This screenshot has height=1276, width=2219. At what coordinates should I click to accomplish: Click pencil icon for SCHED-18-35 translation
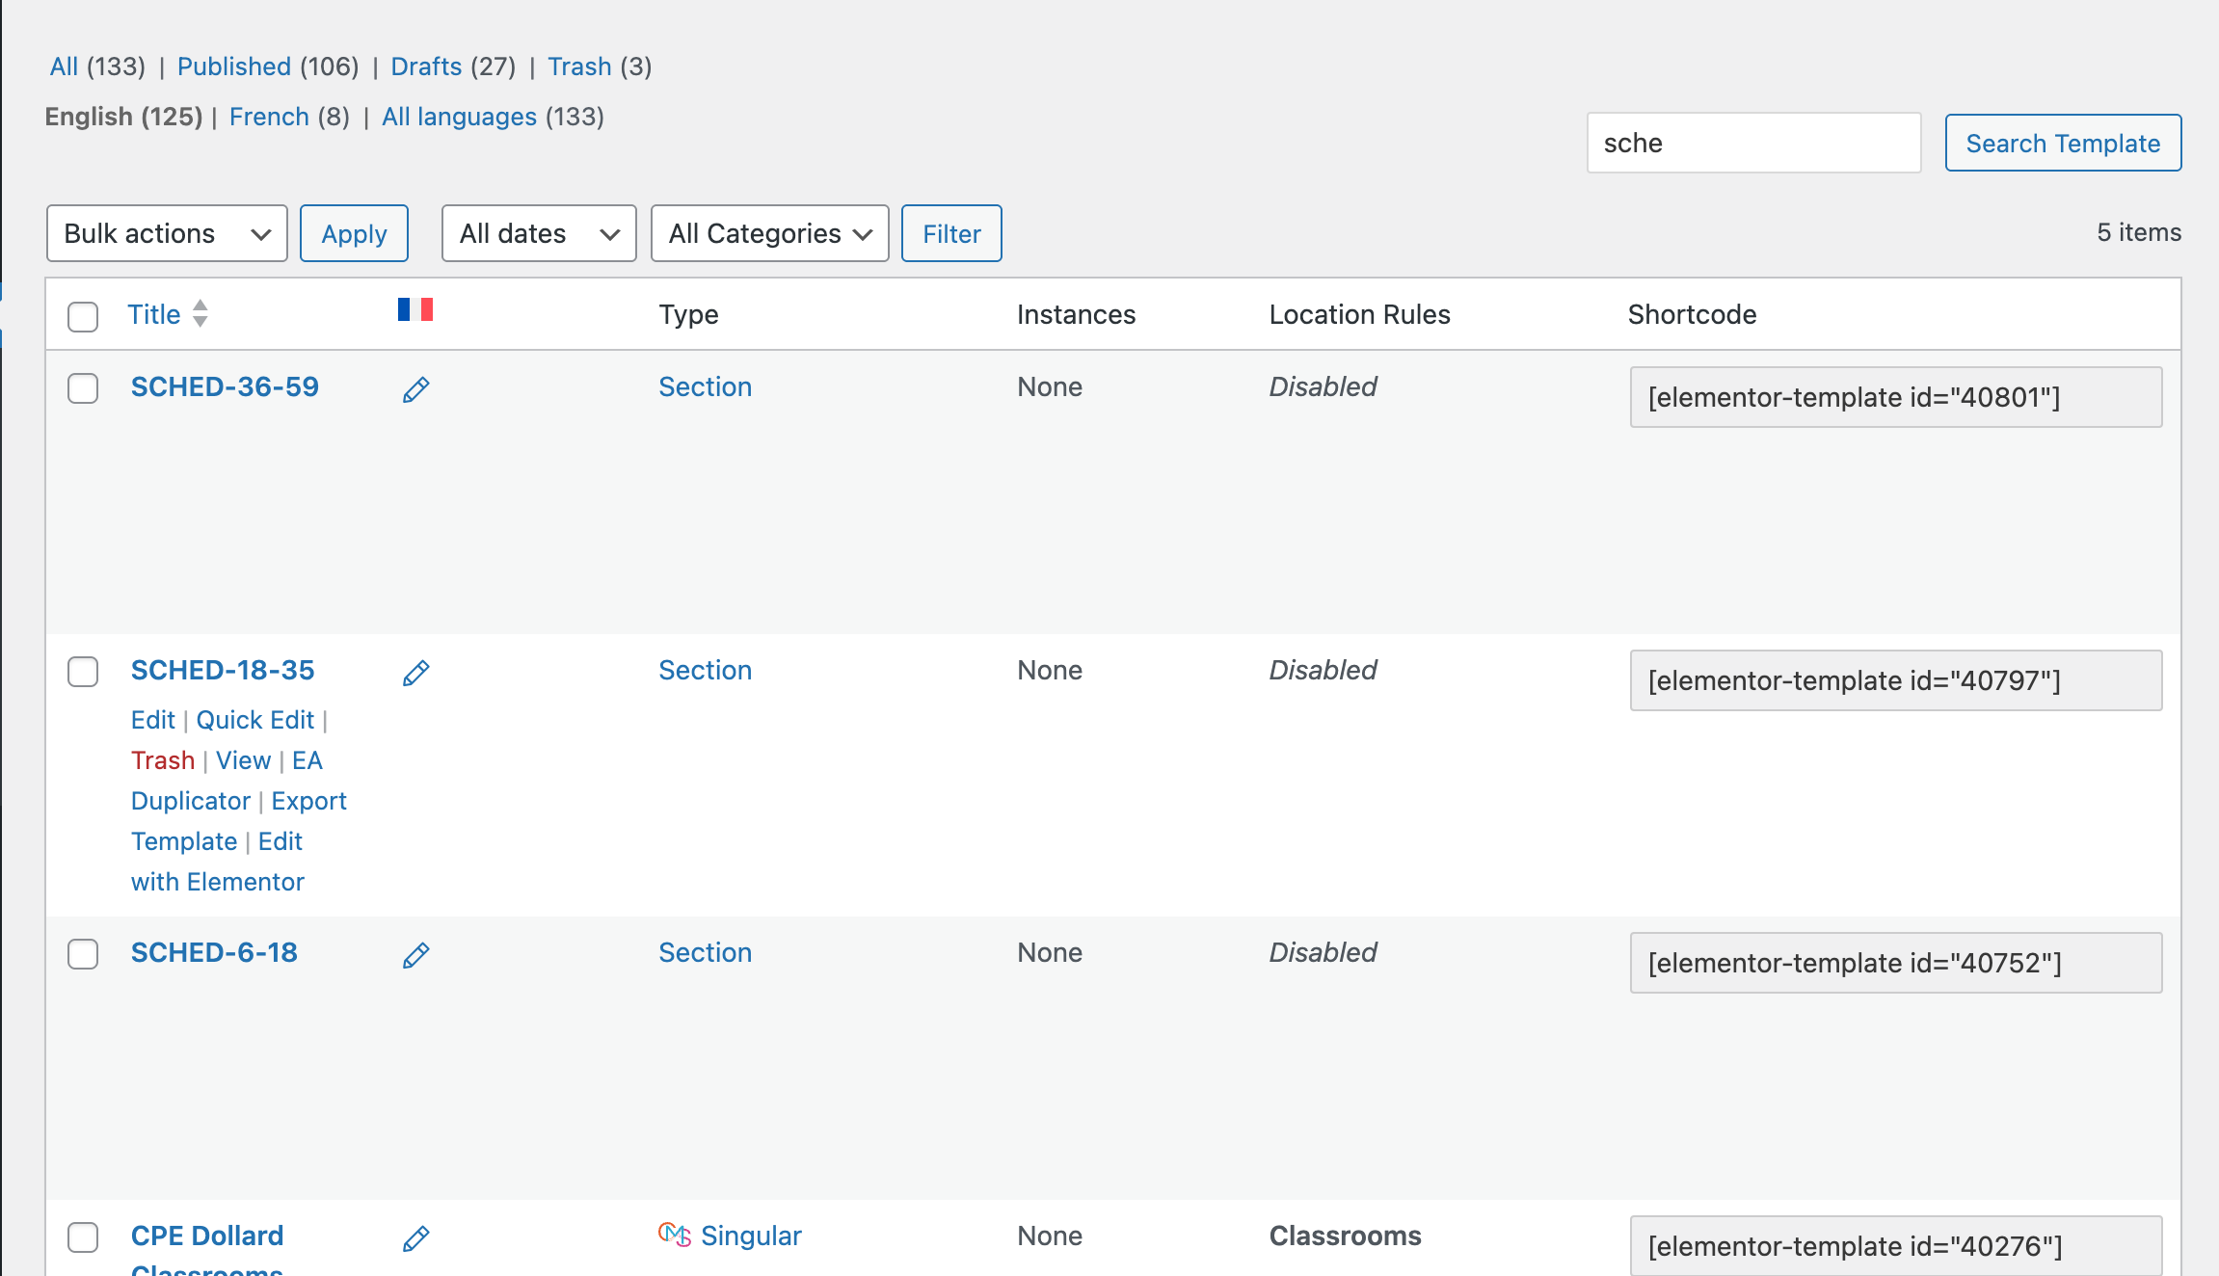point(415,674)
